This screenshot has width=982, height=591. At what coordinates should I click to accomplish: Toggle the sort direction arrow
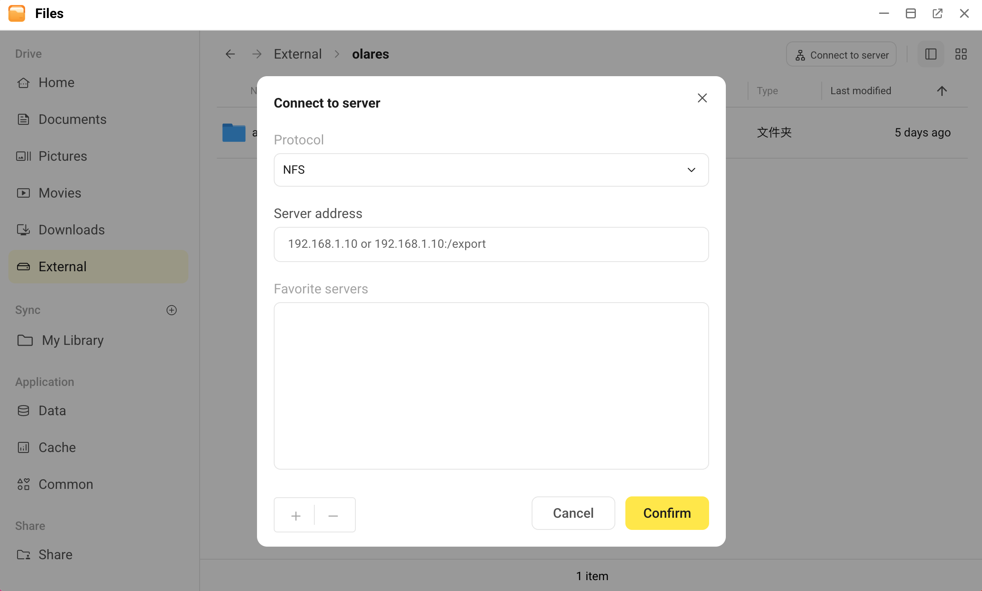point(942,91)
